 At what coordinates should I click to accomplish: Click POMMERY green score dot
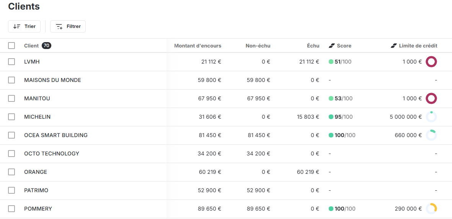[x=331, y=209]
